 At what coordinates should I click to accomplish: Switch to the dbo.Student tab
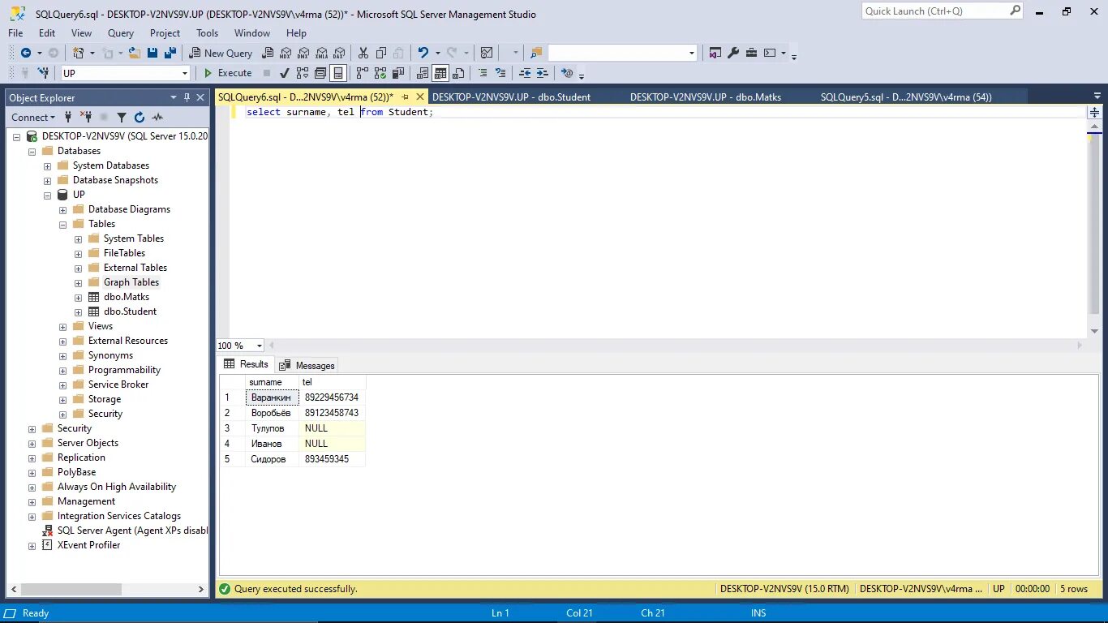[511, 97]
